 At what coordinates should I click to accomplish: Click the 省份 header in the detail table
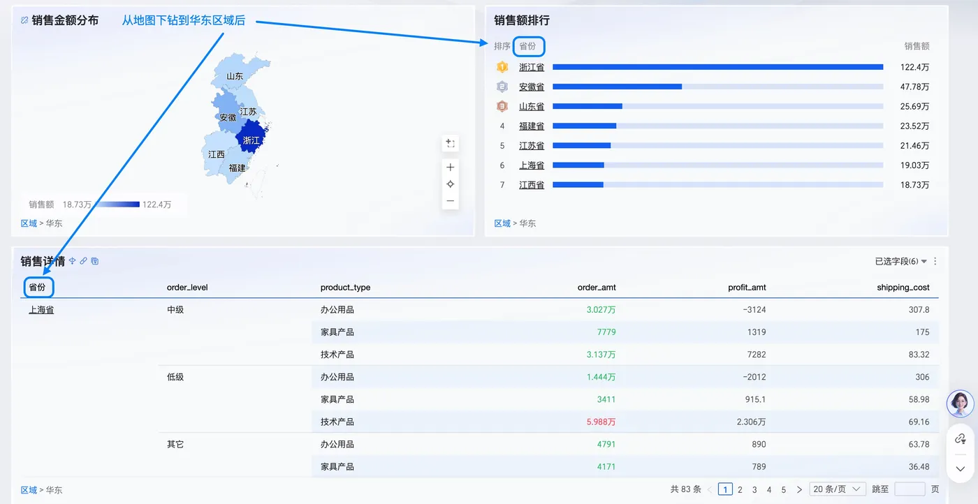point(38,287)
